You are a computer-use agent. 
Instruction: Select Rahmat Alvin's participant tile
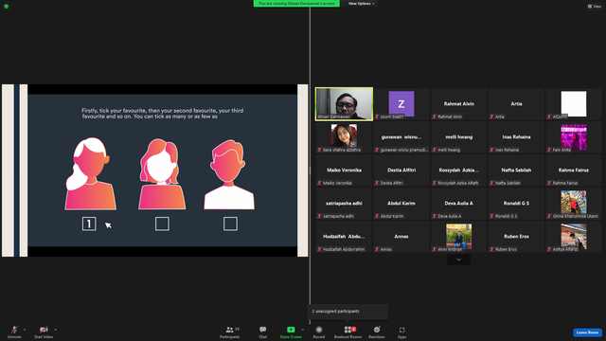coord(458,104)
